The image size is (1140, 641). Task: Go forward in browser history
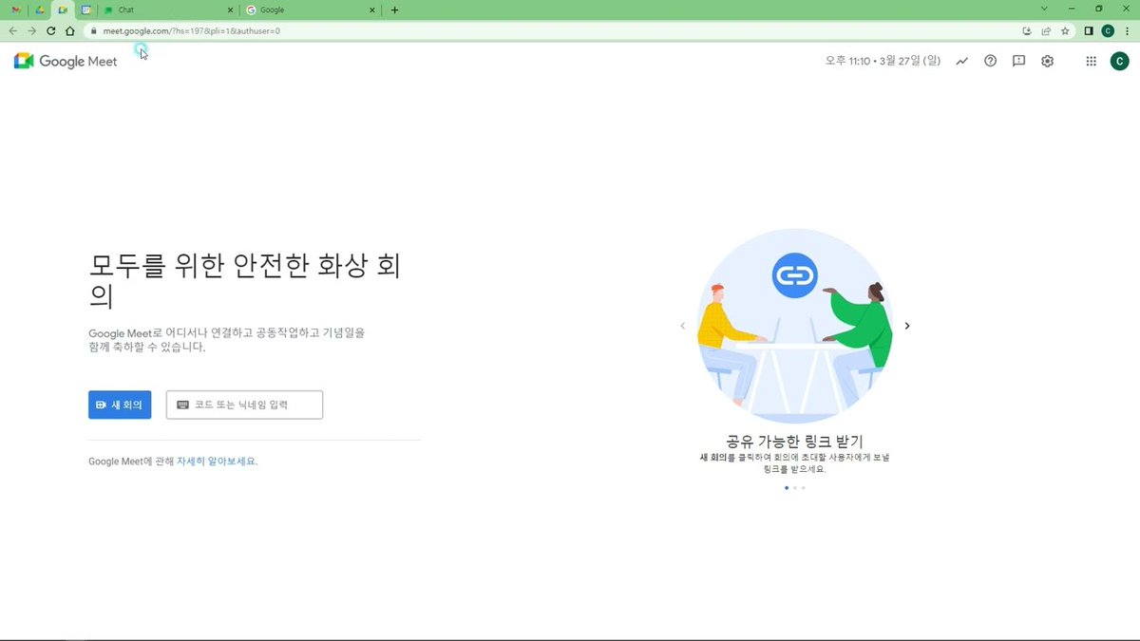pos(32,30)
